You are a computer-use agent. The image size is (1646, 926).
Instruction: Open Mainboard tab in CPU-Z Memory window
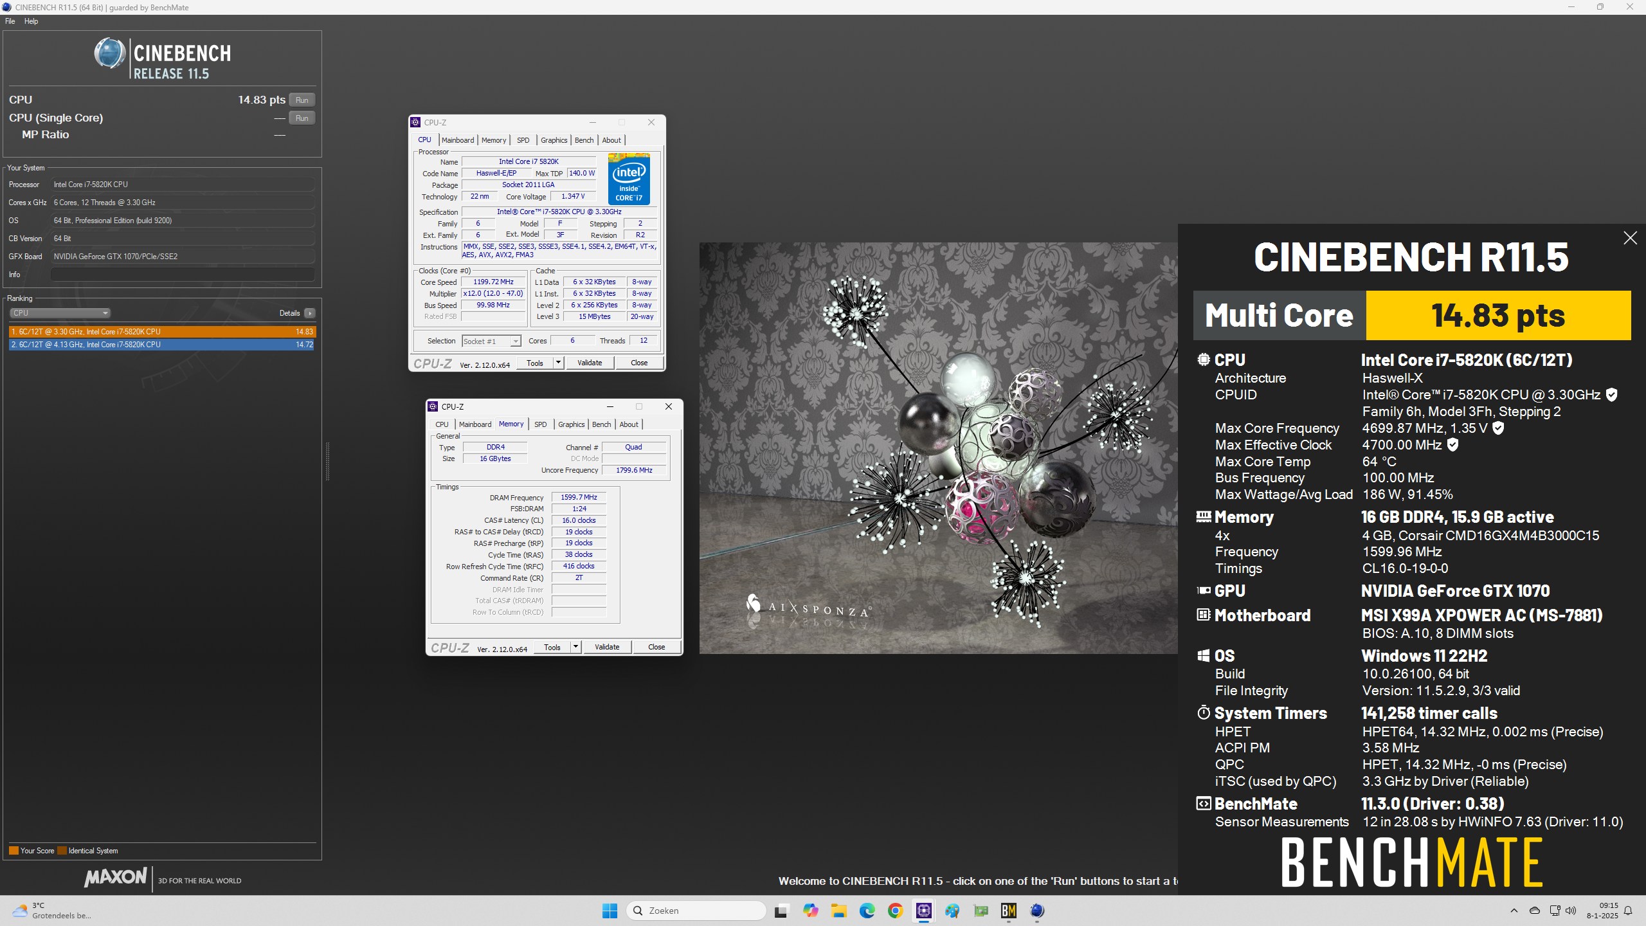point(475,424)
